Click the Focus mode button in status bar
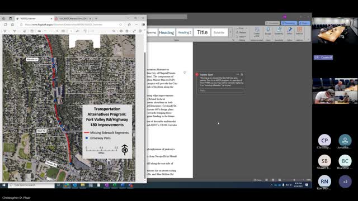 pos(257,180)
